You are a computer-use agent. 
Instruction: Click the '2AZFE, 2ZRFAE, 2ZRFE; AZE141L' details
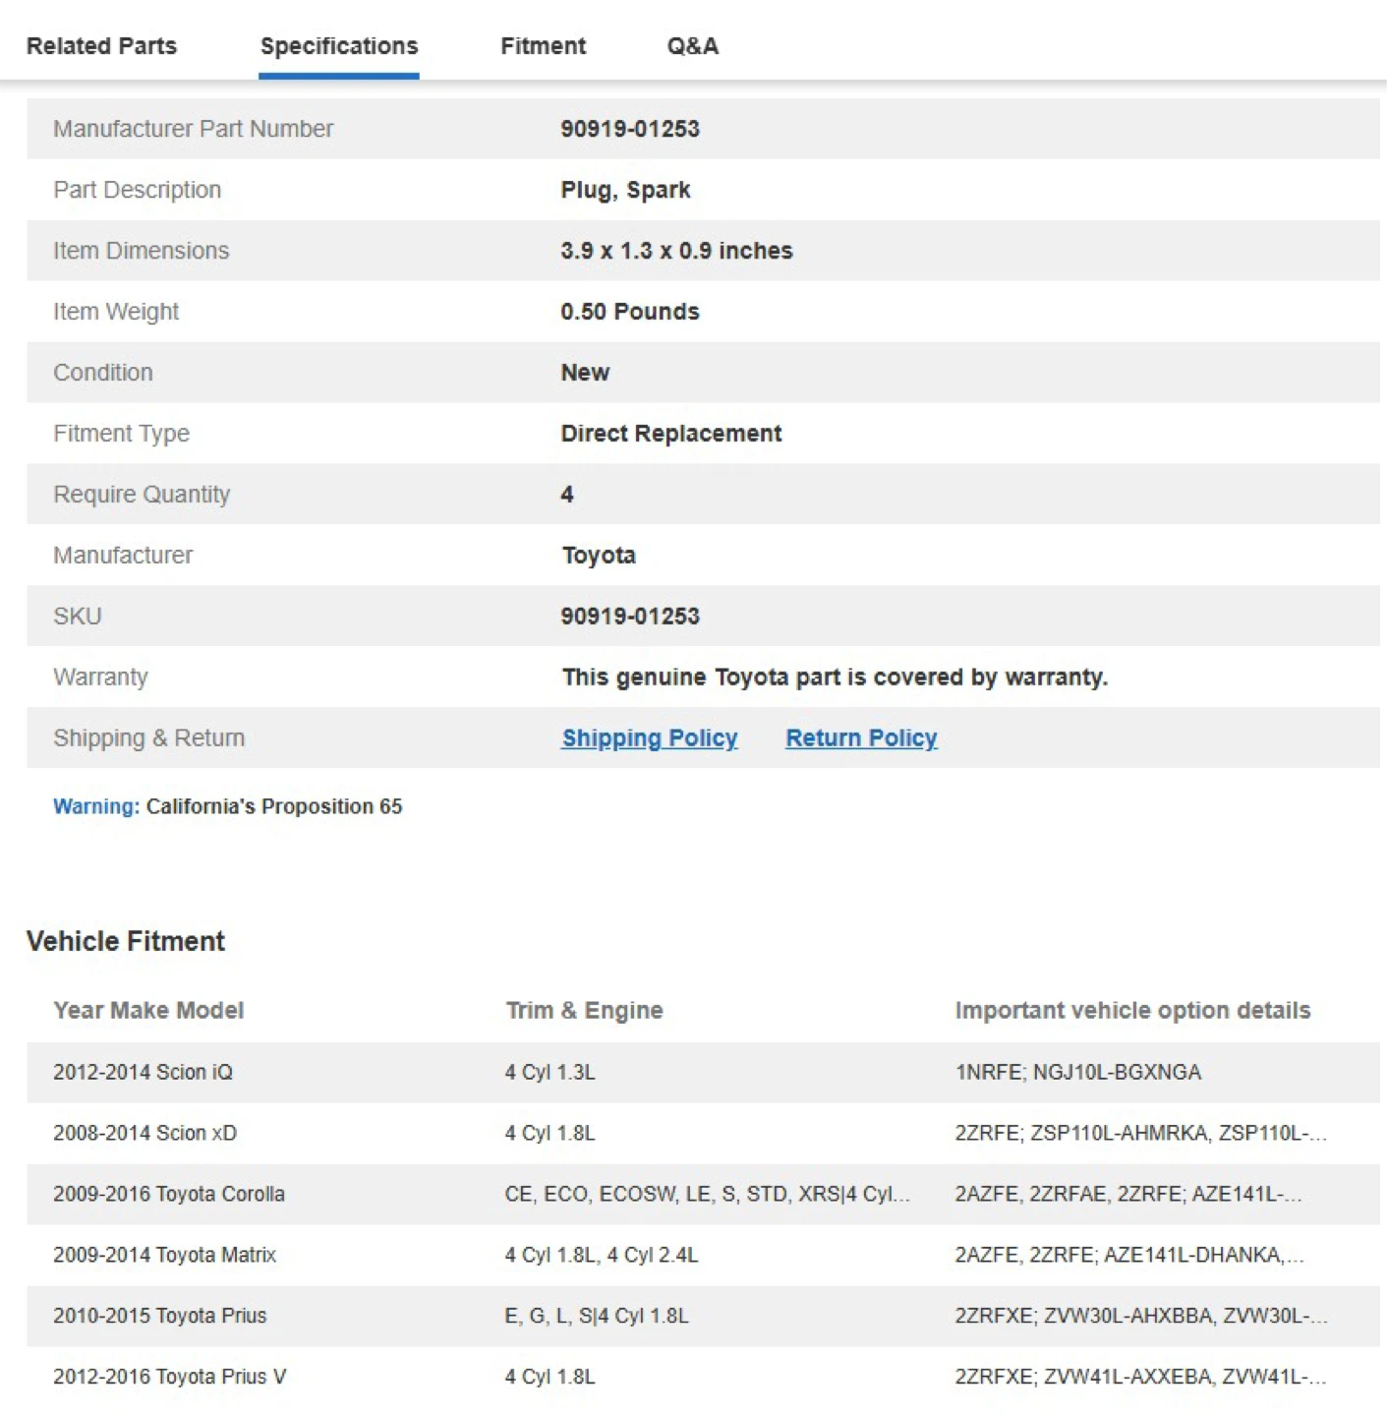[1128, 1195]
